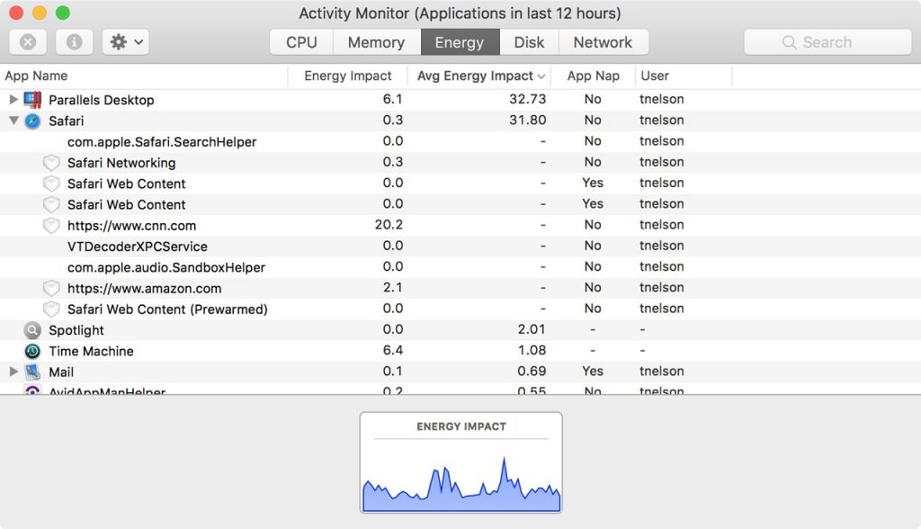The height and width of the screenshot is (529, 921).
Task: Click the App Nap column header
Action: point(594,76)
